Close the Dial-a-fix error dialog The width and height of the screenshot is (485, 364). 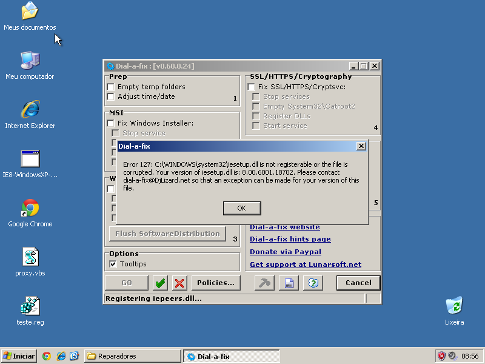[361, 146]
